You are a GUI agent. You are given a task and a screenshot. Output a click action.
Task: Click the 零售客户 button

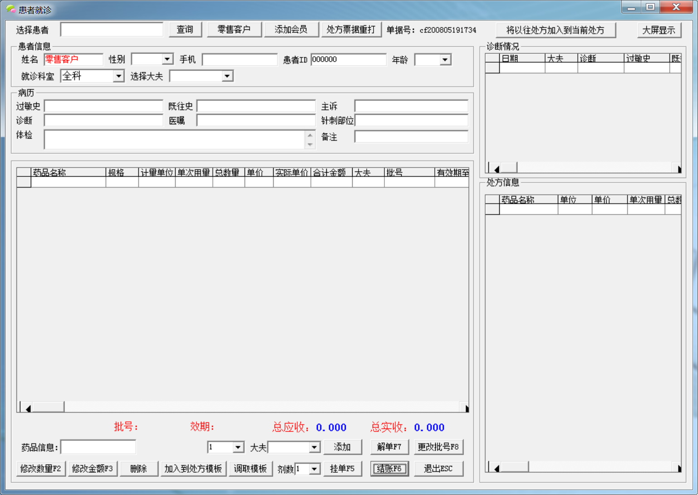(x=234, y=29)
